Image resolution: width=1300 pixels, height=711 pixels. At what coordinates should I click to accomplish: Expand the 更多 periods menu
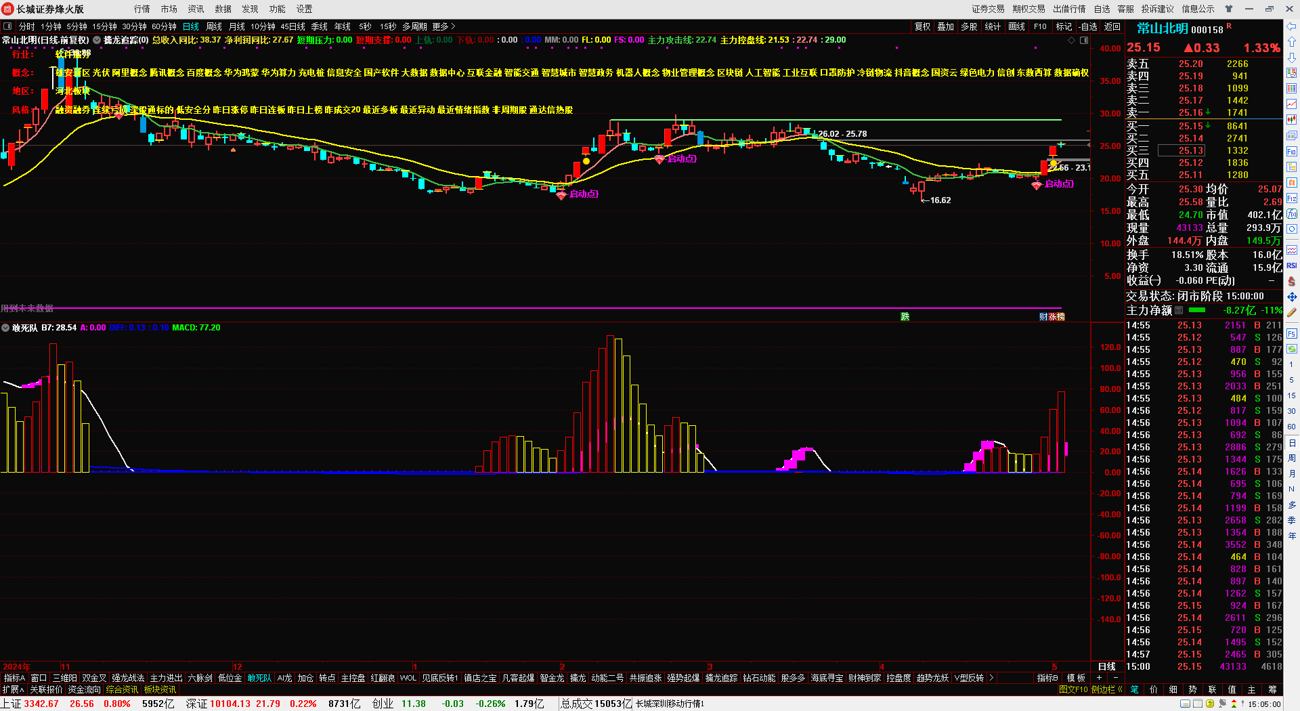tap(443, 26)
